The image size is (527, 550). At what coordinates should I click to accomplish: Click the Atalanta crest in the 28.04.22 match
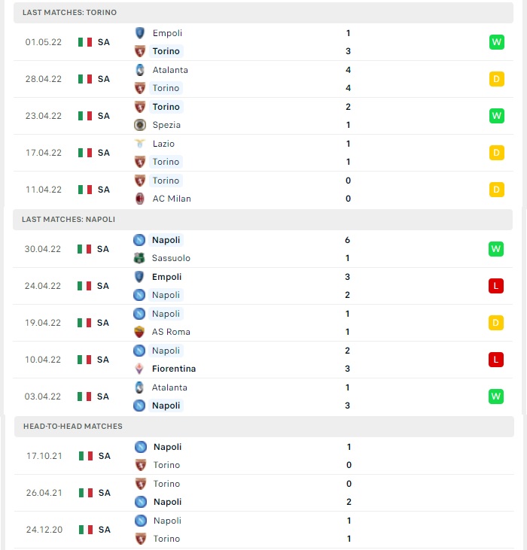pos(139,70)
